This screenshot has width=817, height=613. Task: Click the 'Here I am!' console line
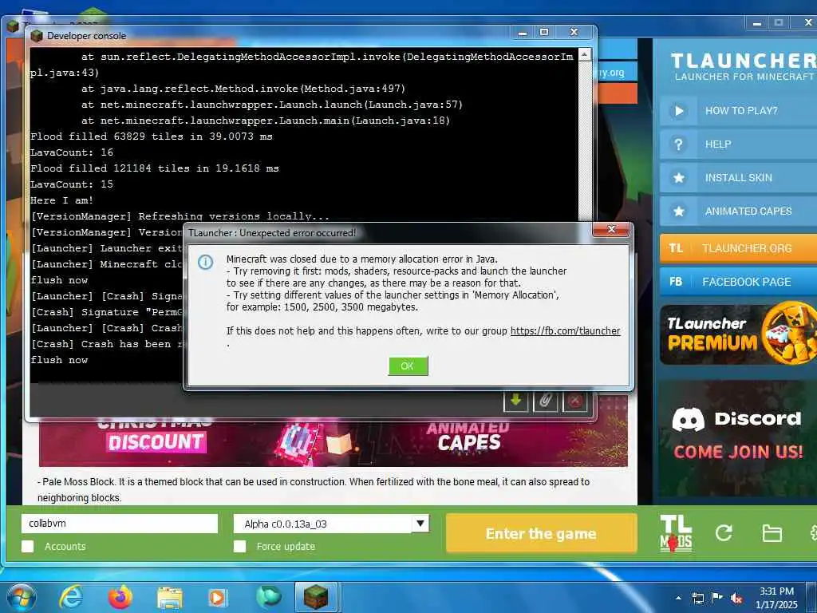62,200
